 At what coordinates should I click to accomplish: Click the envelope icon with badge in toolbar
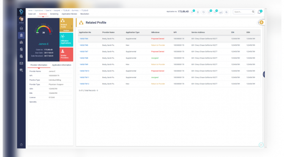215,12
